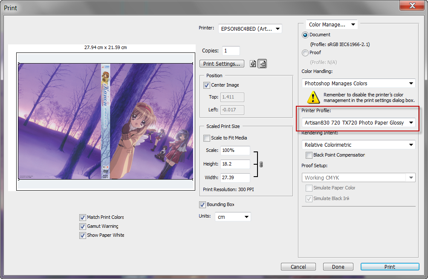
Task: Click the Top position field
Action: [x=232, y=97]
